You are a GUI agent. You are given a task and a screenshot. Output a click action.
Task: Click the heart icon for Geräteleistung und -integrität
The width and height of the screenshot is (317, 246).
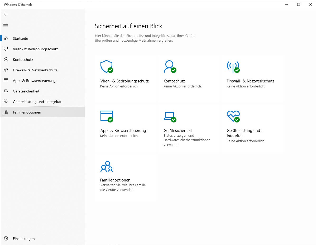(x=233, y=116)
